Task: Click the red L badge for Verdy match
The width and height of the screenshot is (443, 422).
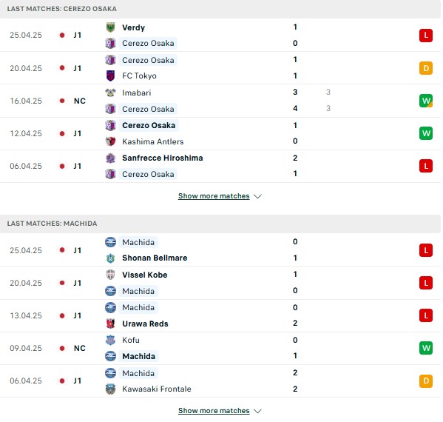Action: tap(426, 36)
